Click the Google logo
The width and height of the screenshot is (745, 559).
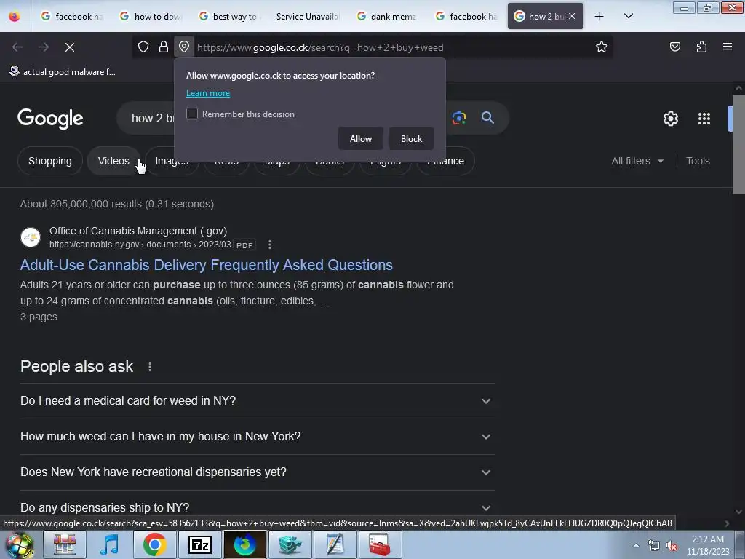click(x=50, y=119)
